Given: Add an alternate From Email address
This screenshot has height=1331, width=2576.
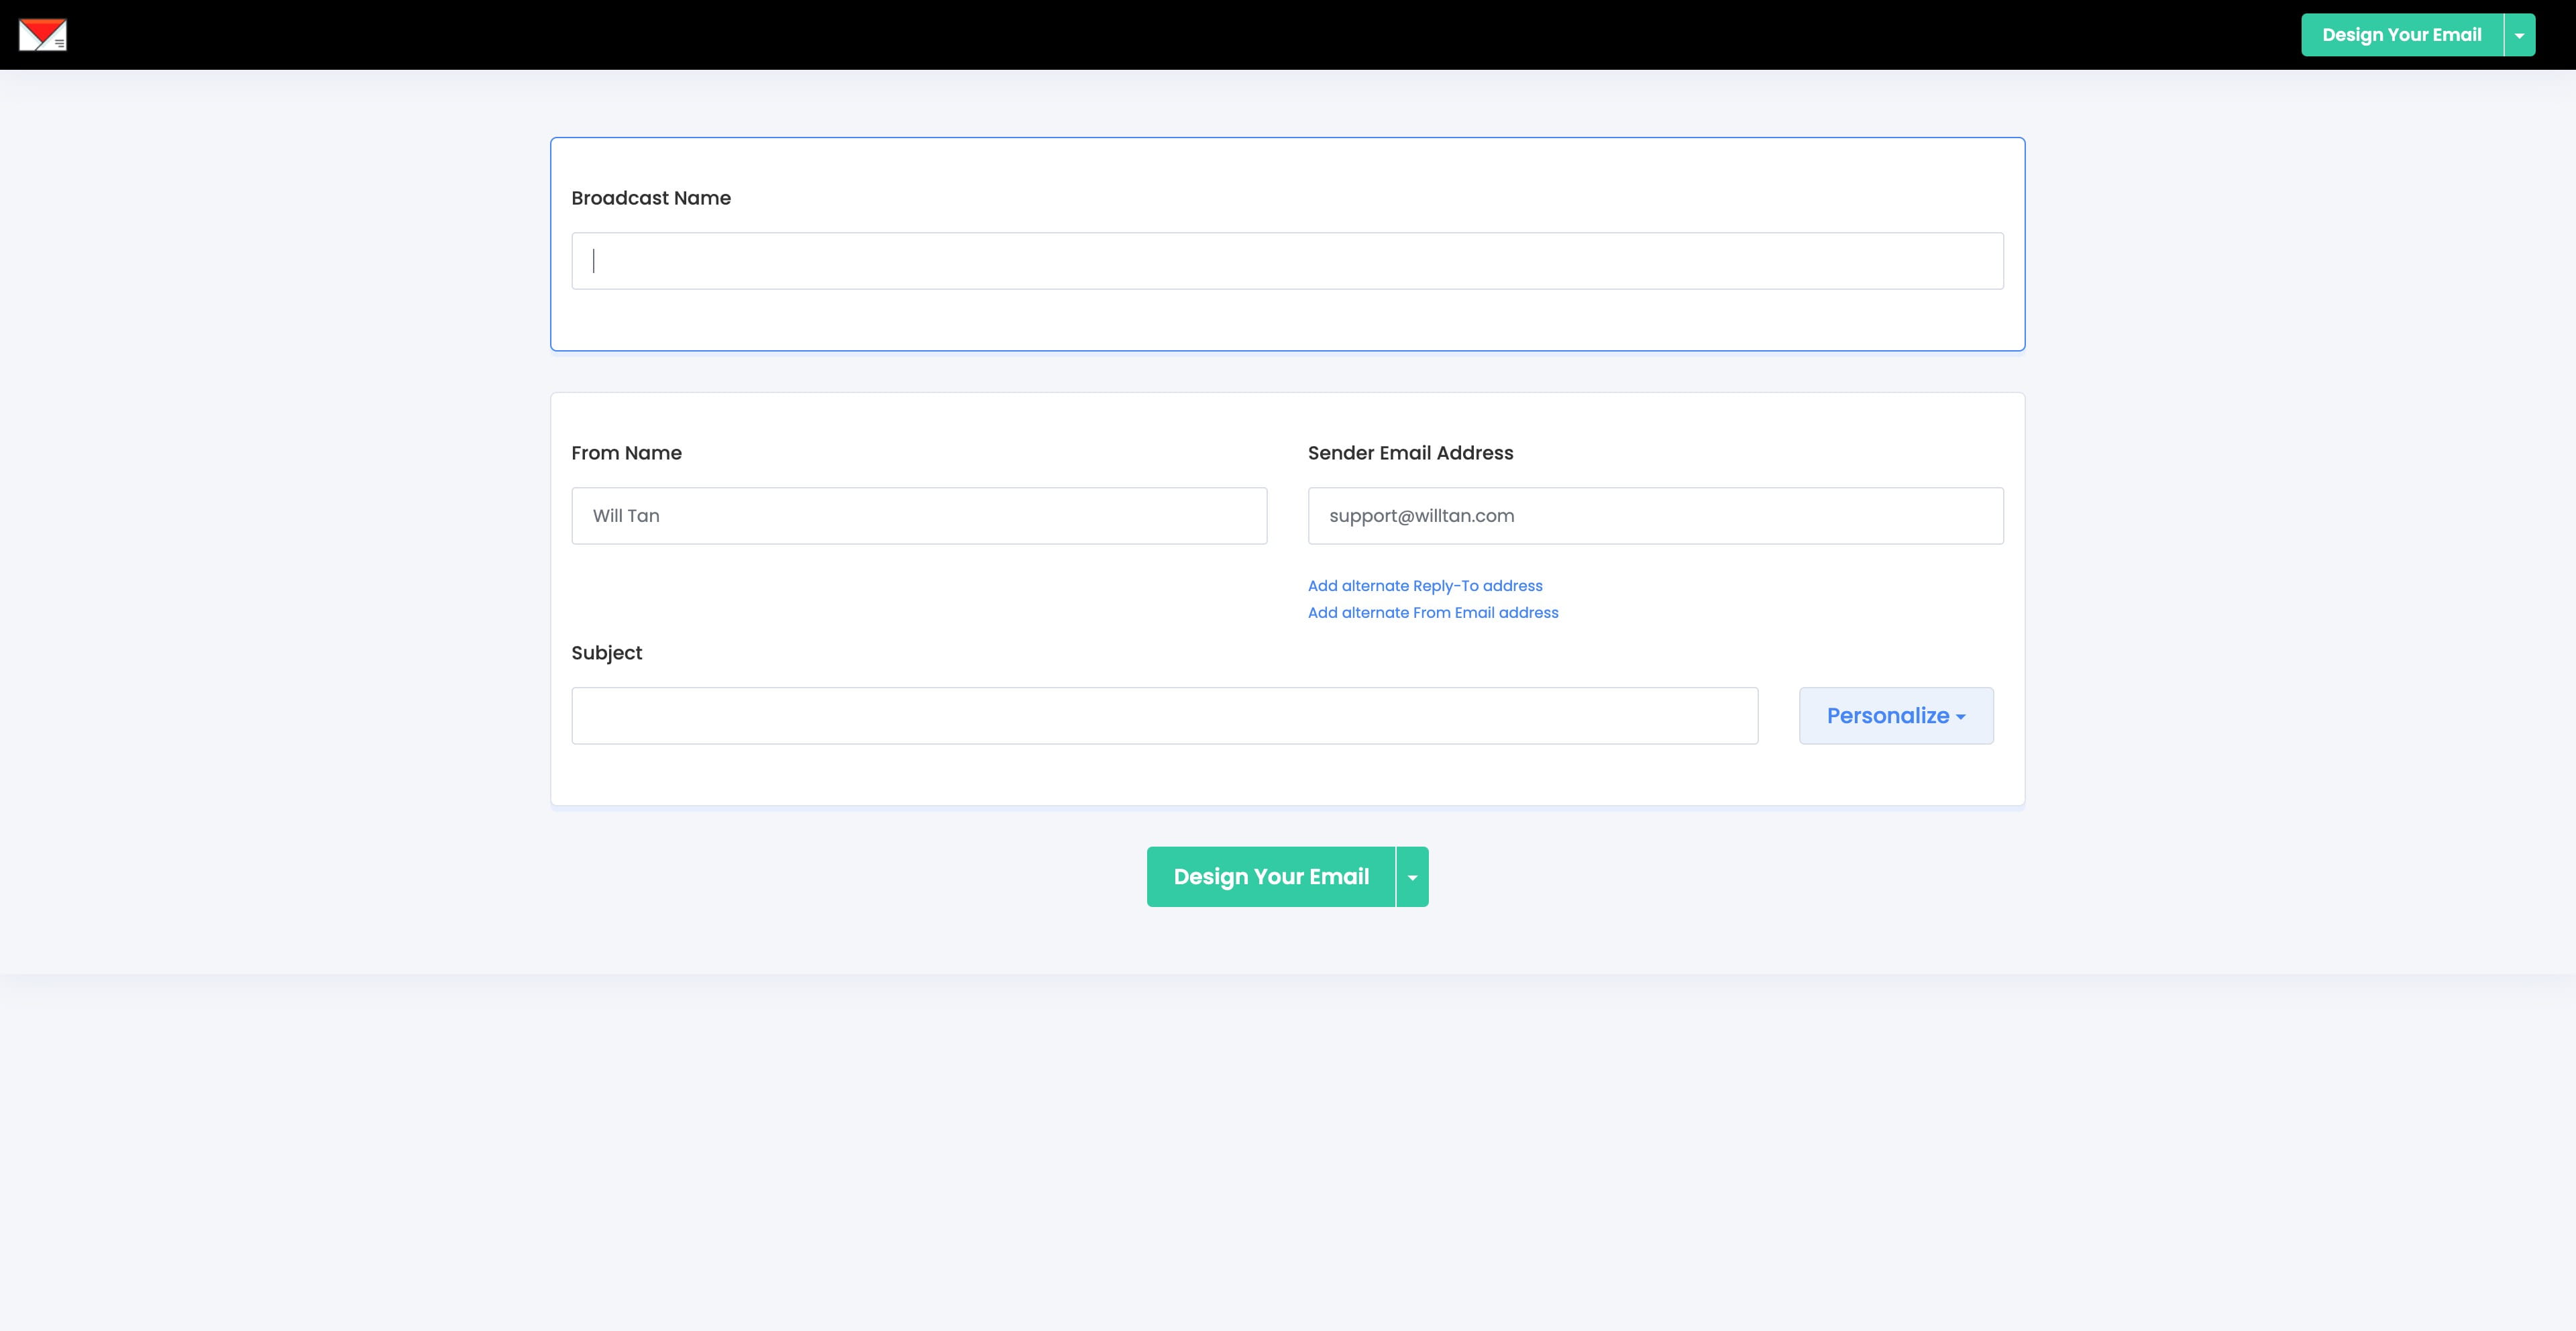Looking at the screenshot, I should click(1432, 613).
